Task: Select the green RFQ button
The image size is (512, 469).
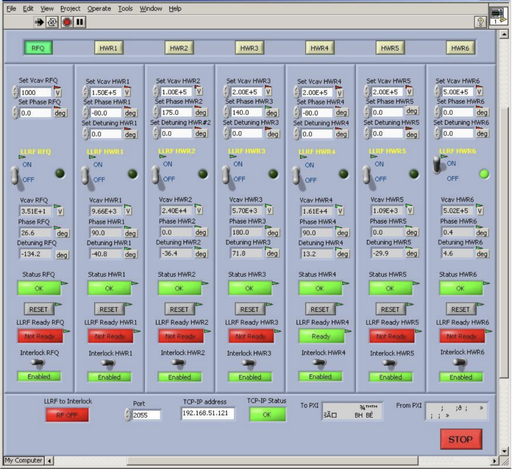Action: pyautogui.click(x=38, y=48)
